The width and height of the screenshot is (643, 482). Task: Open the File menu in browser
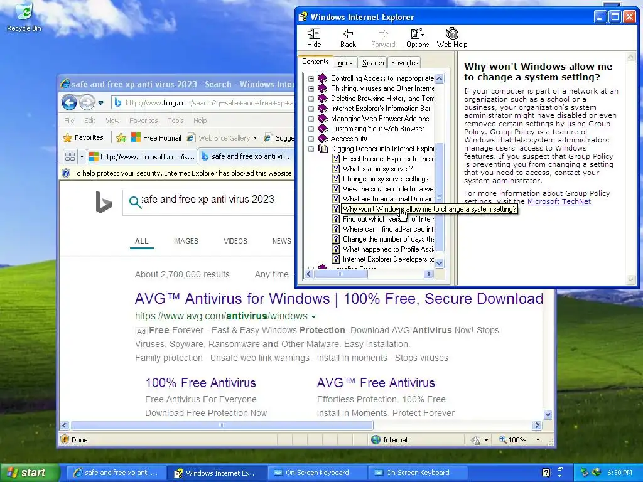coord(69,120)
